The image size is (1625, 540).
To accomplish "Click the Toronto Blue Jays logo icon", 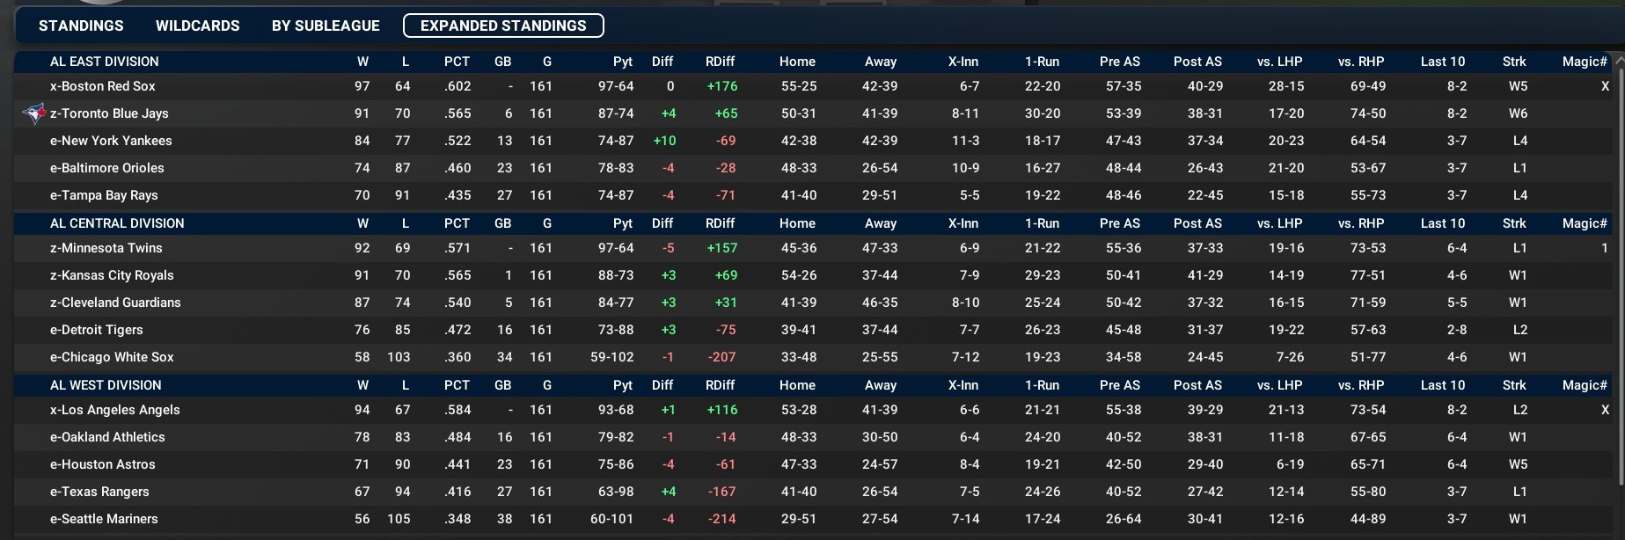I will point(33,113).
